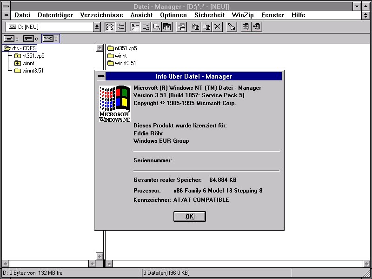Expand the nt351.sp5 folder in tree
The width and height of the screenshot is (372, 279).
[x=18, y=56]
